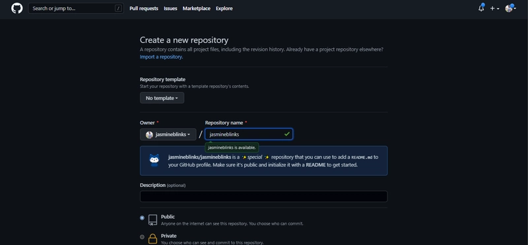Screen dimensions: 528x245
Task: Click the jasmineblinks is available tooltip
Action: point(232,148)
